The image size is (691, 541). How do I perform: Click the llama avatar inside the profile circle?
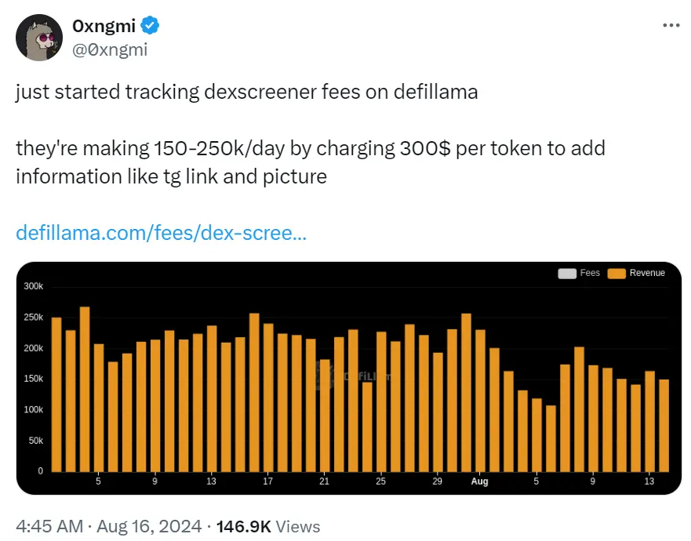[x=39, y=36]
